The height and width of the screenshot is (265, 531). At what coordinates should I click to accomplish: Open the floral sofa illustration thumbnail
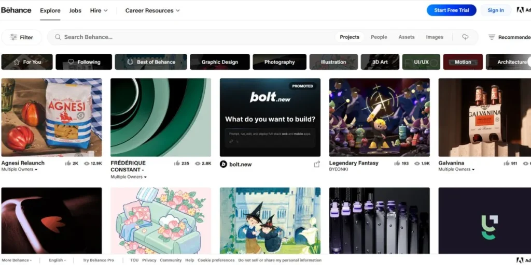pos(161,220)
